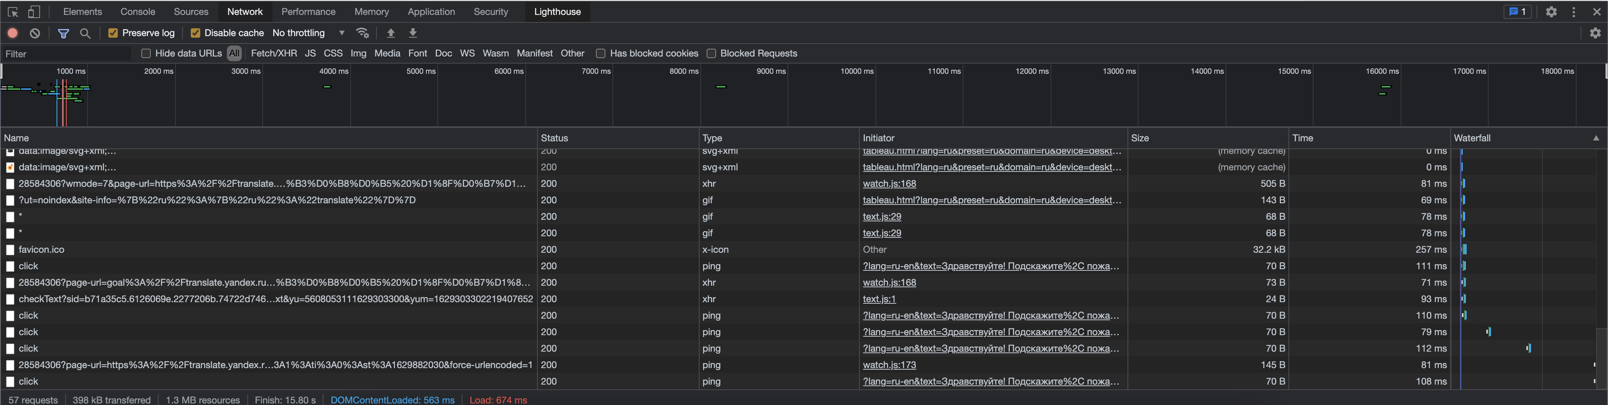The width and height of the screenshot is (1608, 405).
Task: Select the favicon.ico request row
Action: click(x=804, y=250)
